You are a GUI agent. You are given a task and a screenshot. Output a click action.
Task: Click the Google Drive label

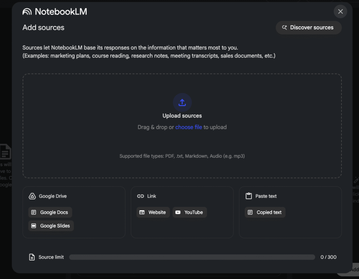pyautogui.click(x=53, y=196)
